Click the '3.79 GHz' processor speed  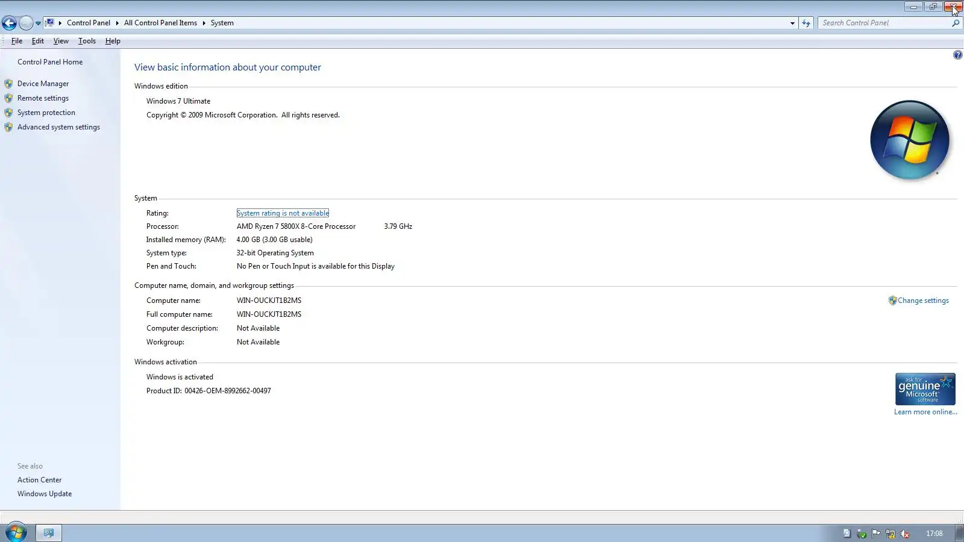(x=398, y=226)
